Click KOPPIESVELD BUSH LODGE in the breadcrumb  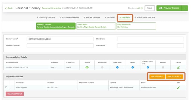(x=78, y=8)
